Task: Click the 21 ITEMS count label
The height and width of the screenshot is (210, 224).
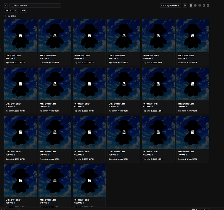Action: coord(12,16)
